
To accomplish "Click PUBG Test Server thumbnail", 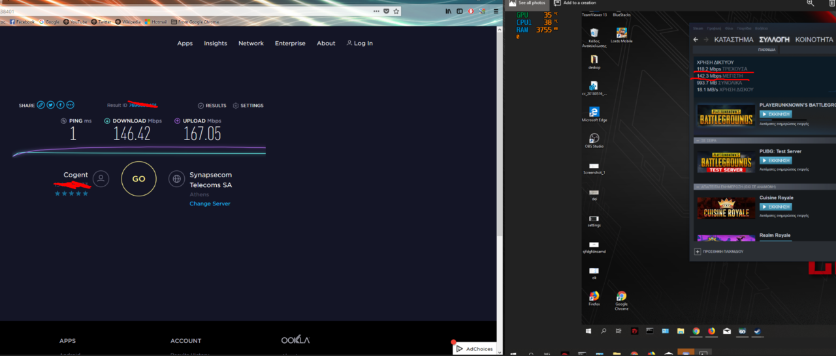I will (726, 161).
